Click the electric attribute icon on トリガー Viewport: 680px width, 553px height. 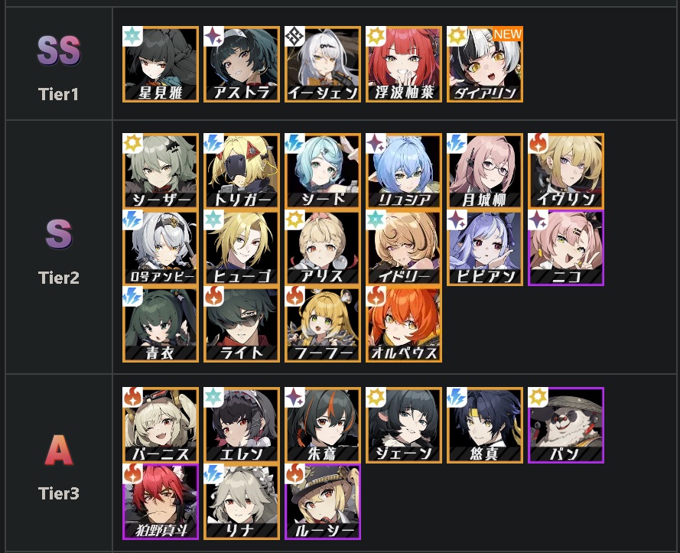click(x=214, y=143)
